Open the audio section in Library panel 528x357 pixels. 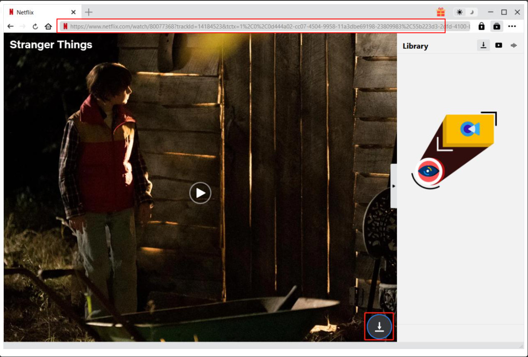point(513,45)
